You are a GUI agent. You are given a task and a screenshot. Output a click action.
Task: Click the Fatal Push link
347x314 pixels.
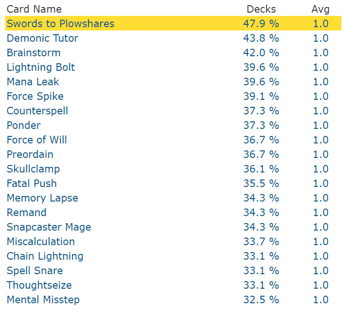pos(32,183)
